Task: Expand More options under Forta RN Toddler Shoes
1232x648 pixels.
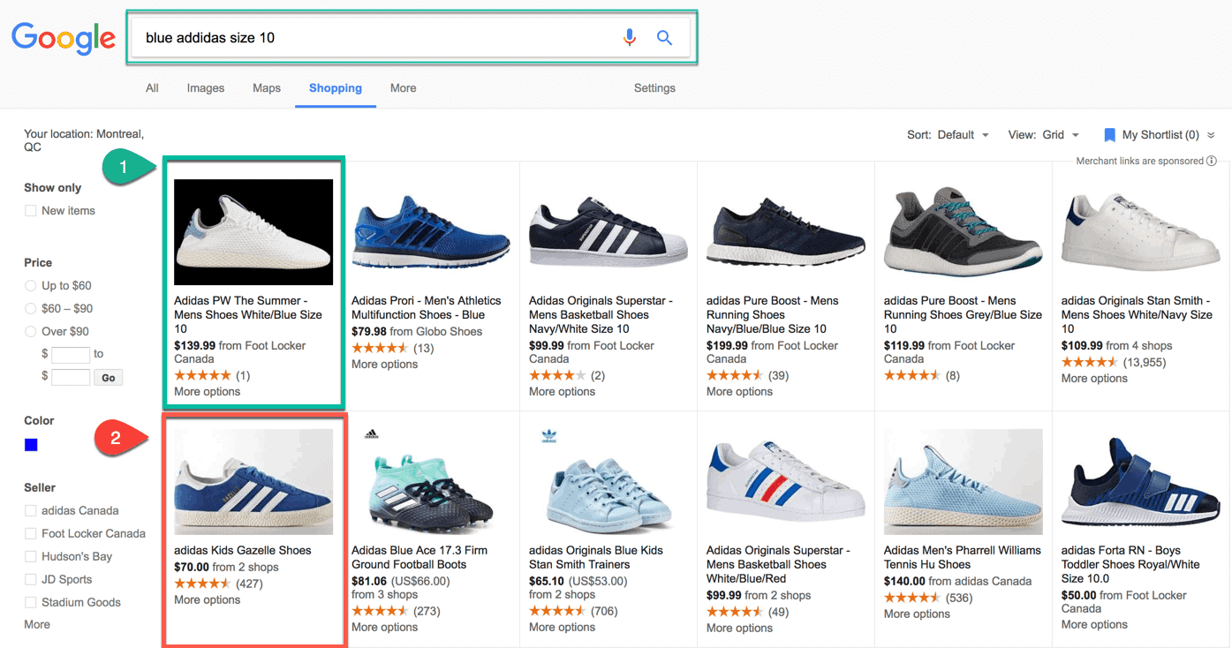Action: (x=1094, y=625)
